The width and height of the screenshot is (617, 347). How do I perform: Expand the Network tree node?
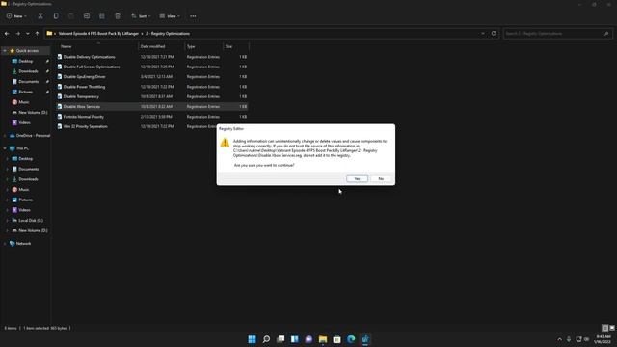click(5, 244)
